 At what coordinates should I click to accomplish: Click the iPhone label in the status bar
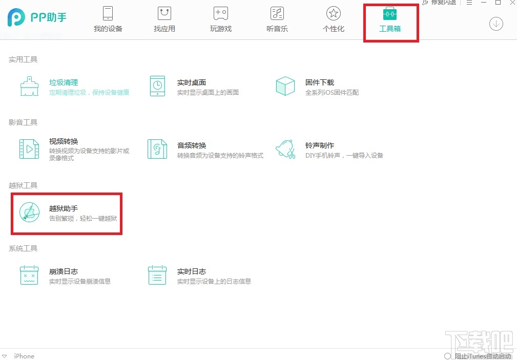(24, 356)
